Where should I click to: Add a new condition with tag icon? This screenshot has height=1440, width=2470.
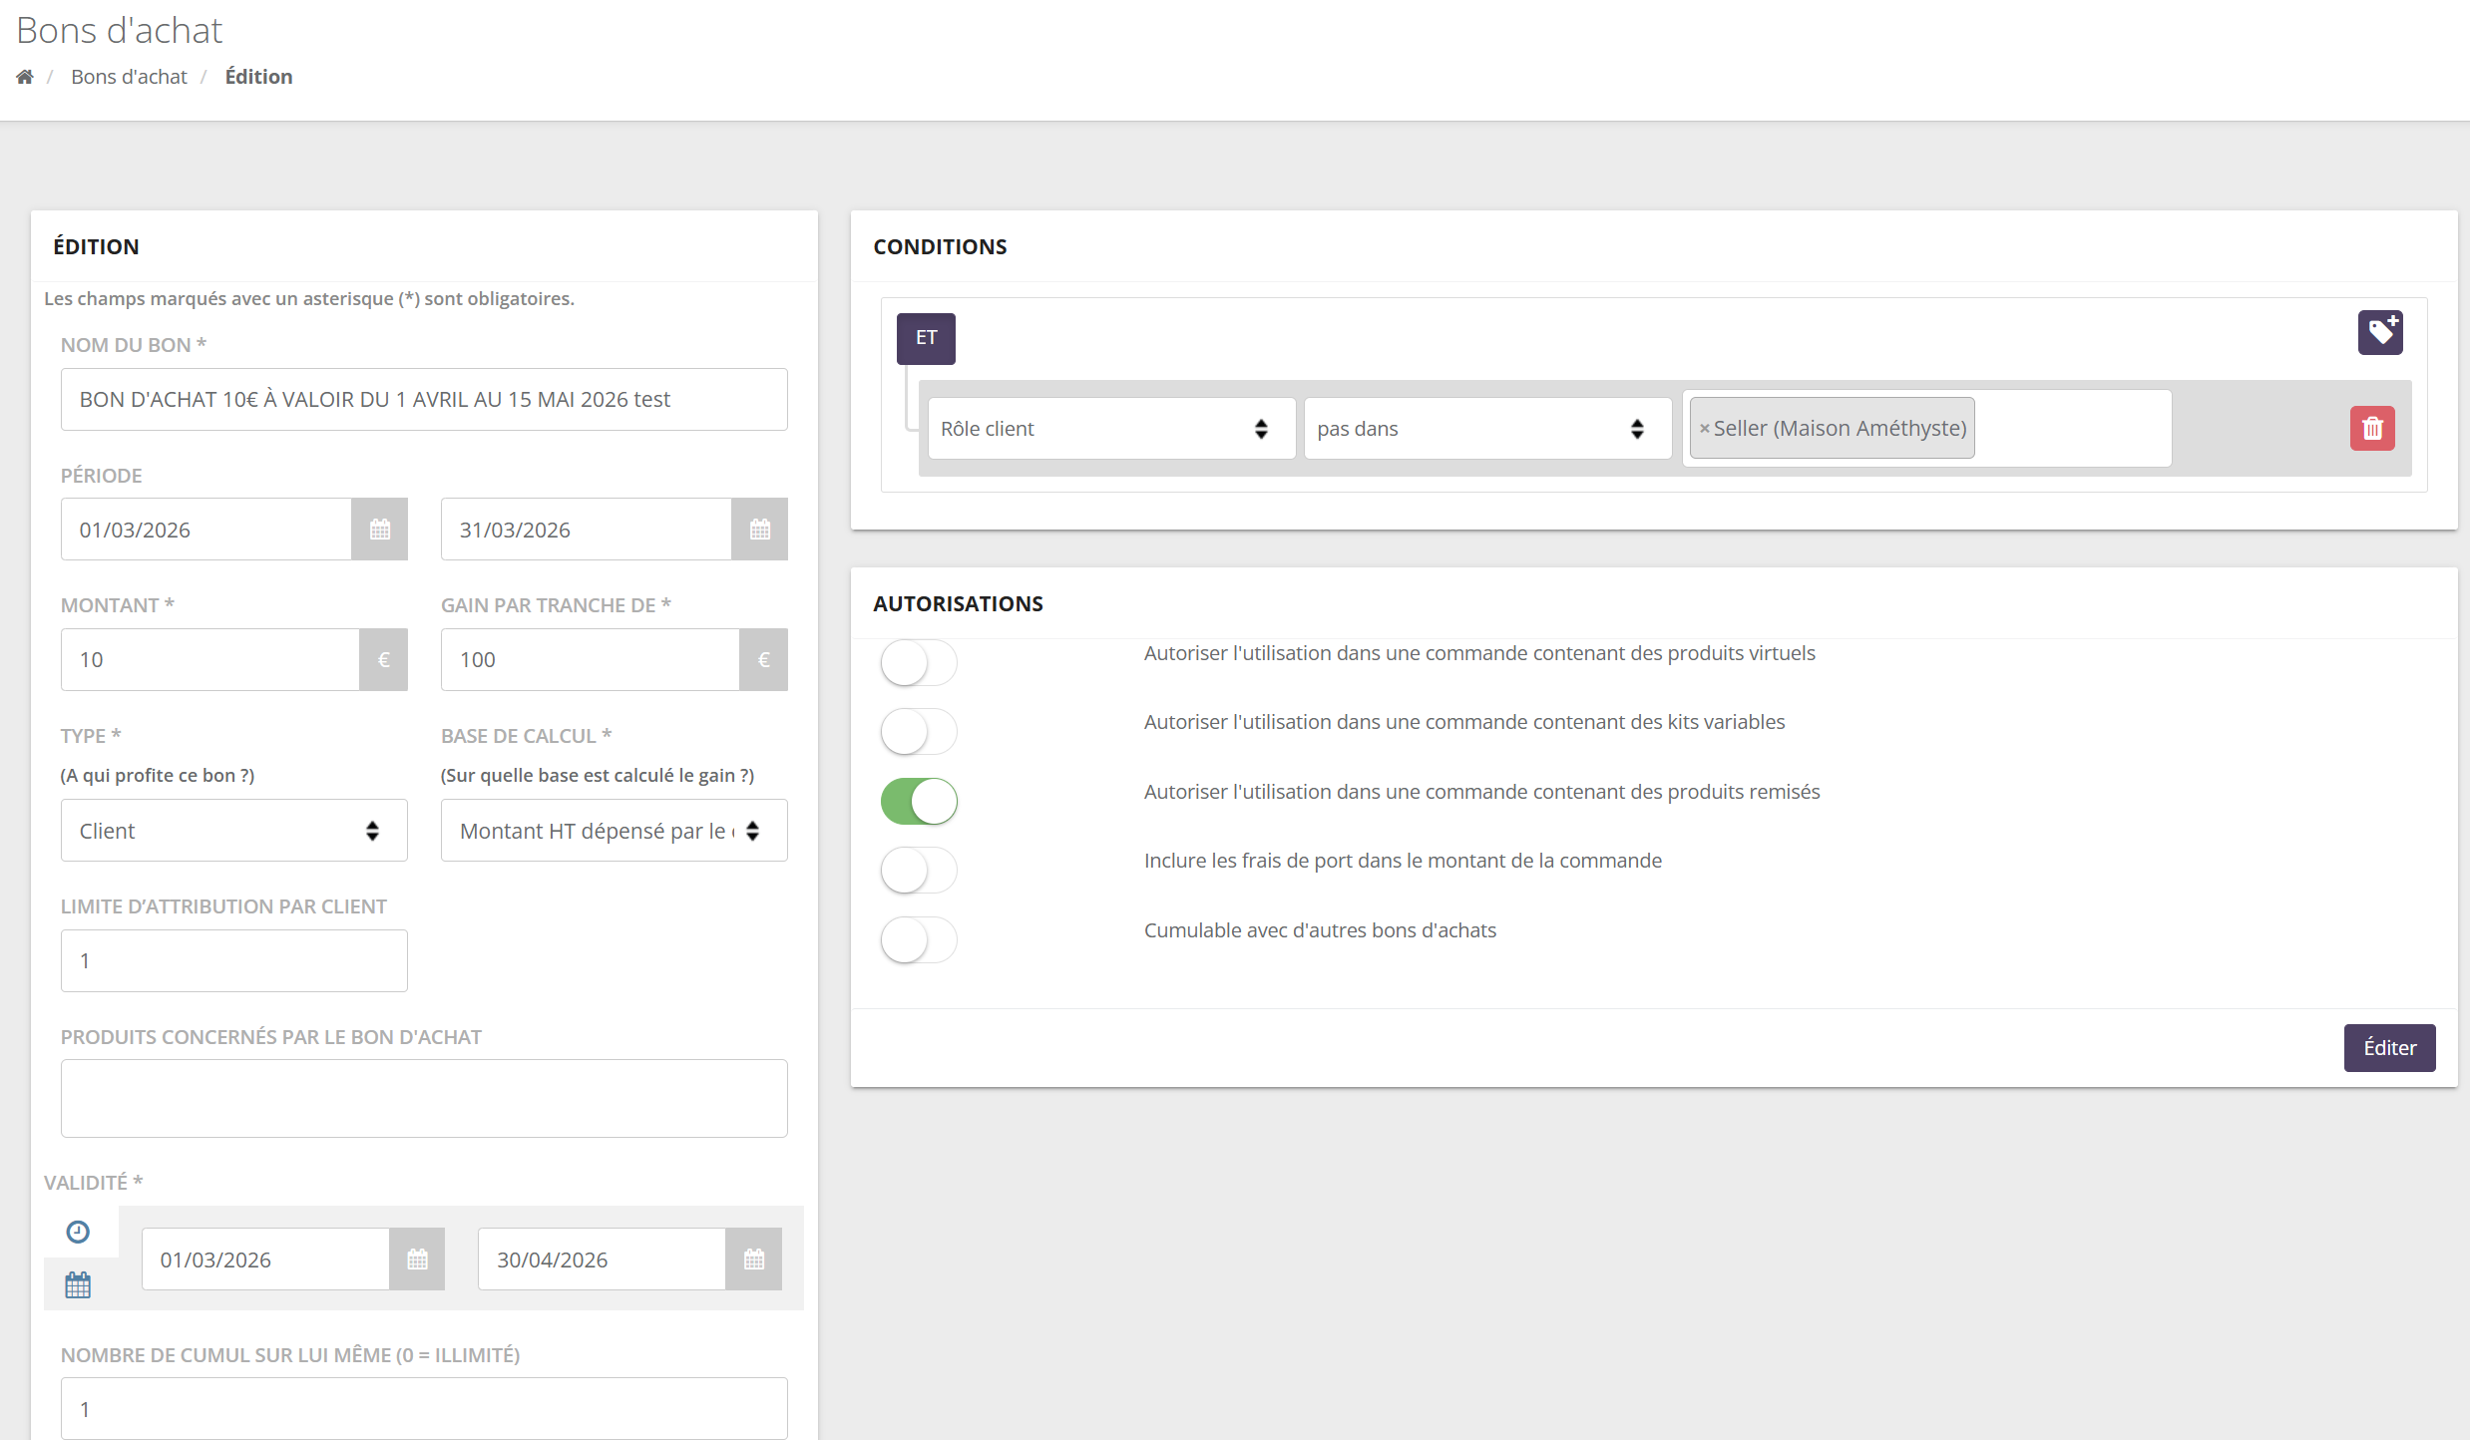click(2380, 332)
